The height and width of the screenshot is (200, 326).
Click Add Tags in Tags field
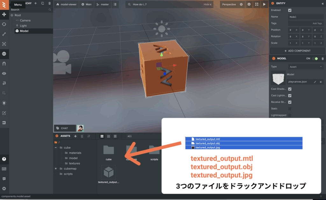click(317, 23)
